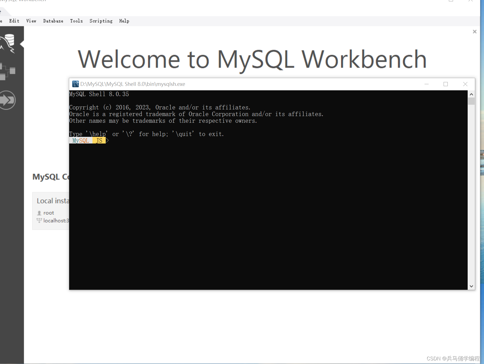The image size is (484, 364).
Task: Click the shell scrollbar up arrow
Action: (x=471, y=94)
